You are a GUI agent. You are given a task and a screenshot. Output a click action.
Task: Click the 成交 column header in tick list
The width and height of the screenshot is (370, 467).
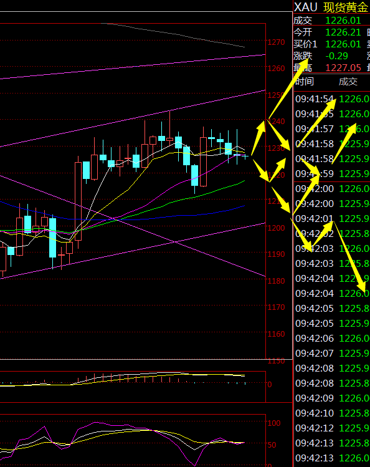click(x=348, y=82)
